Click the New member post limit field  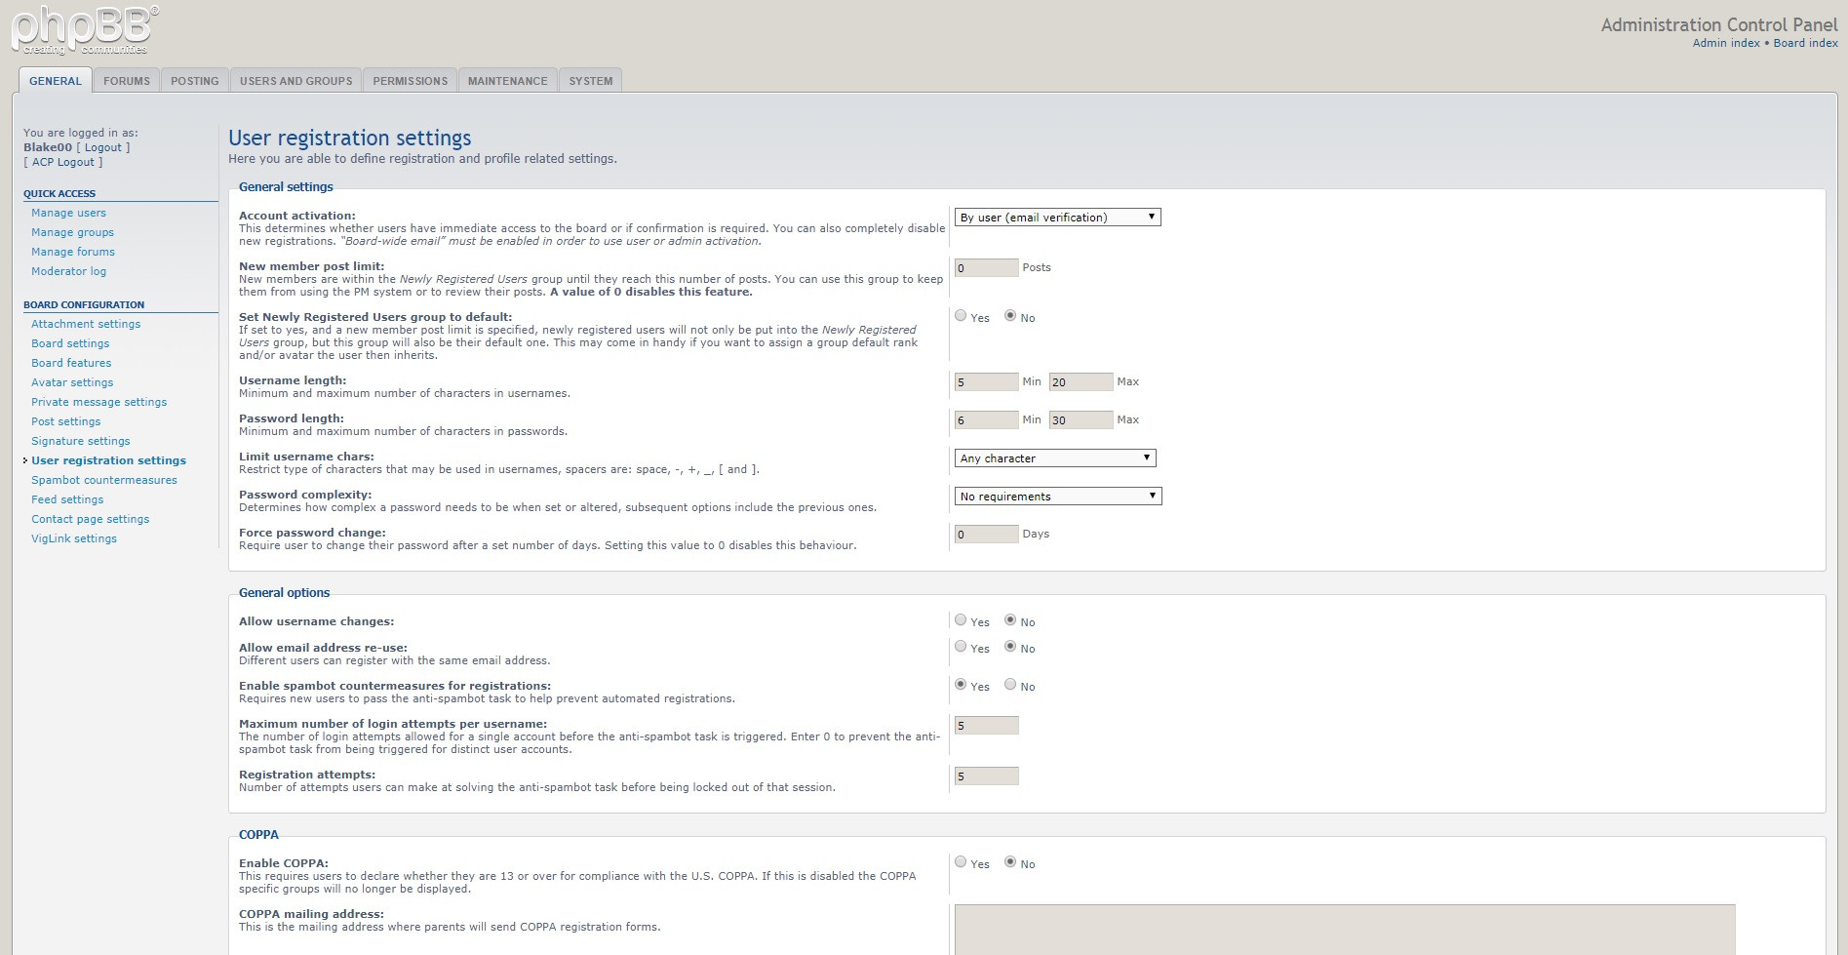coord(986,268)
